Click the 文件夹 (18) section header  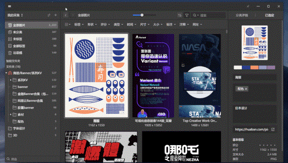13,67
